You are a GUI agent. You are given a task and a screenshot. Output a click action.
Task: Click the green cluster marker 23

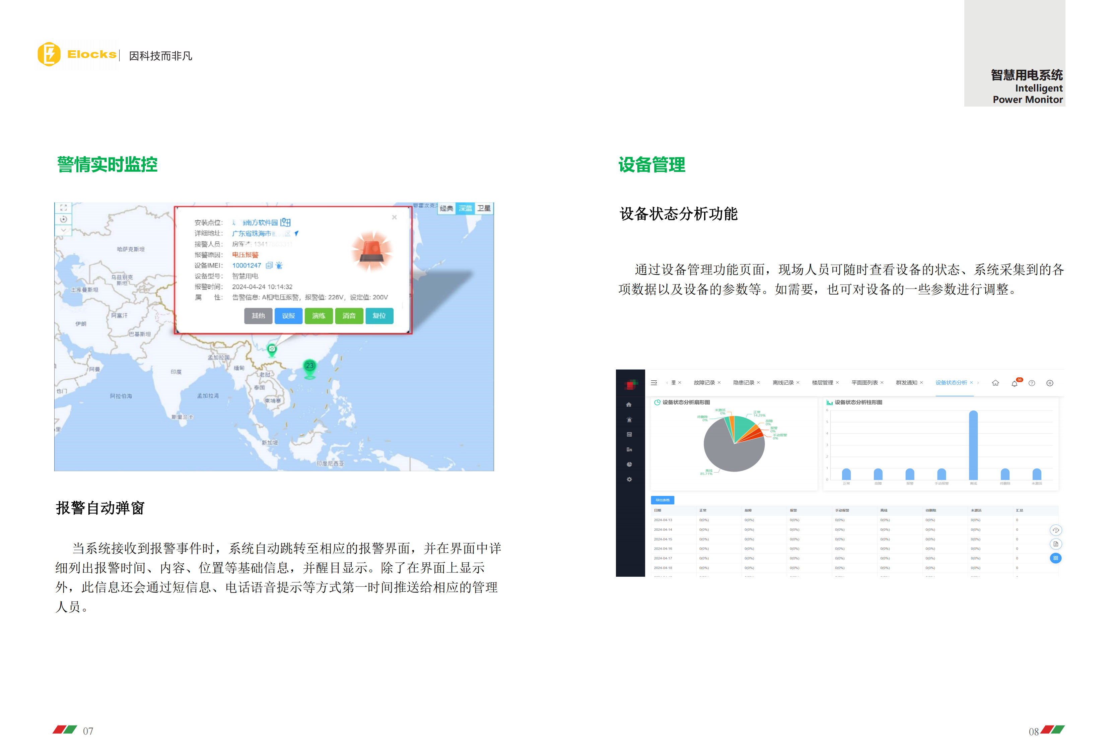310,366
